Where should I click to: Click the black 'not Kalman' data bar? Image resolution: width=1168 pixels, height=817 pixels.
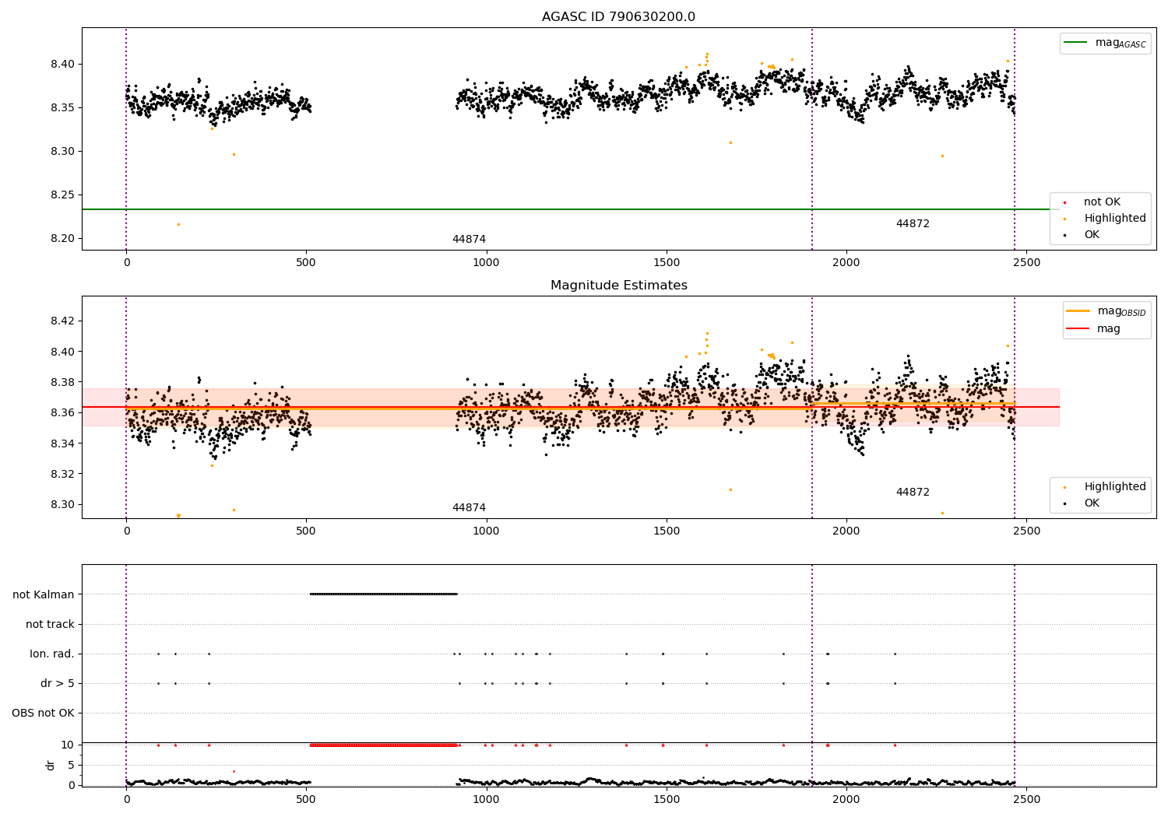coord(383,594)
